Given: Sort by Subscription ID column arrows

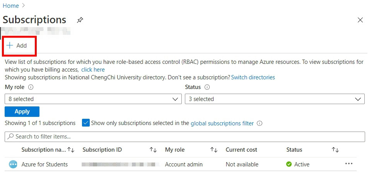Looking at the screenshot, I should 153,150.
